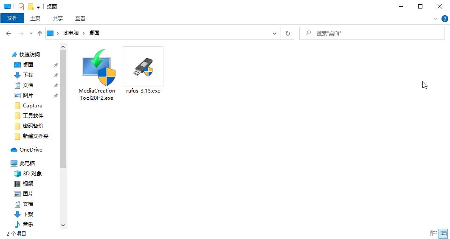Screen dimensions: 450x239
Task: Click the Properties quick access toolbar icon
Action: pyautogui.click(x=21, y=7)
